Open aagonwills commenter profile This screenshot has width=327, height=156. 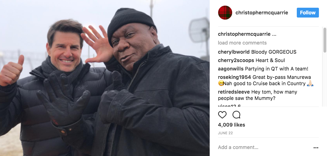point(231,69)
